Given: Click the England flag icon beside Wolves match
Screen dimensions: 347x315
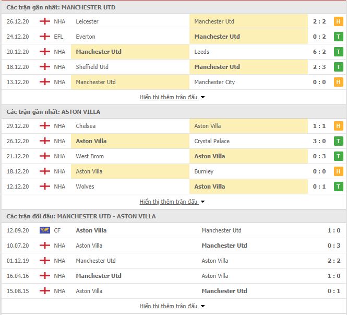Looking at the screenshot, I should (x=45, y=186).
